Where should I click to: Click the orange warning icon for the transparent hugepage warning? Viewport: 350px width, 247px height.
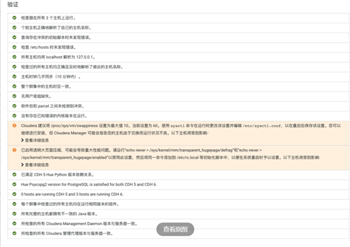[15, 150]
